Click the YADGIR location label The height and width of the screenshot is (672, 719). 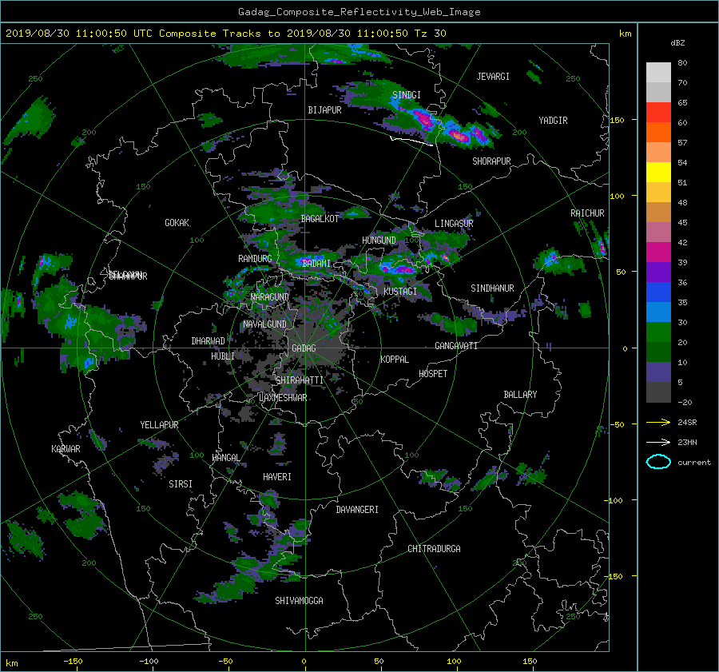click(553, 121)
